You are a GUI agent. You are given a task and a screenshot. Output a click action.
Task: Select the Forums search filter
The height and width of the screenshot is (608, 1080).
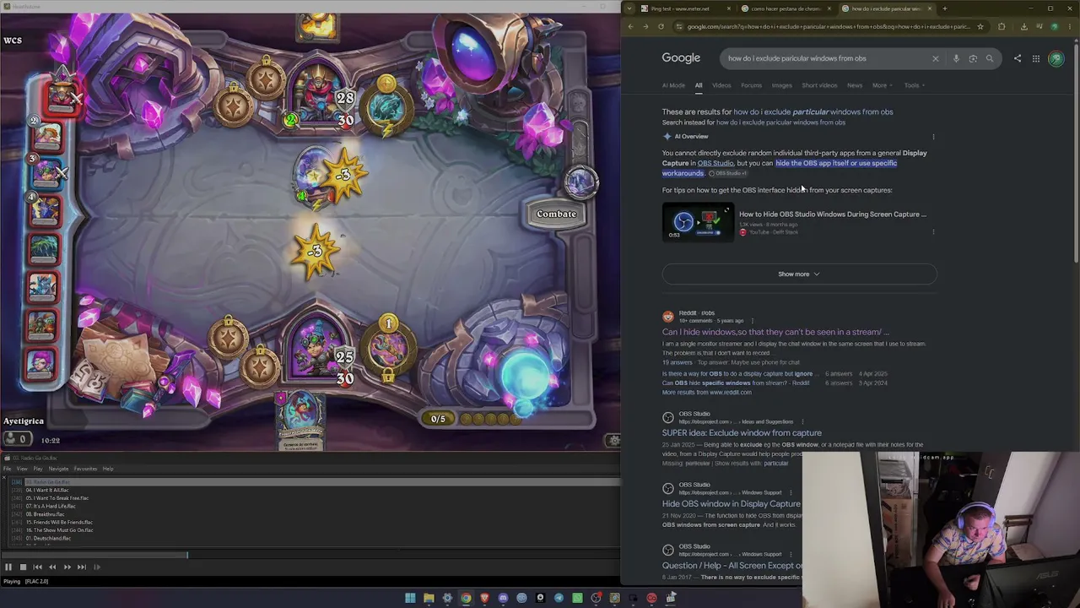pos(751,85)
